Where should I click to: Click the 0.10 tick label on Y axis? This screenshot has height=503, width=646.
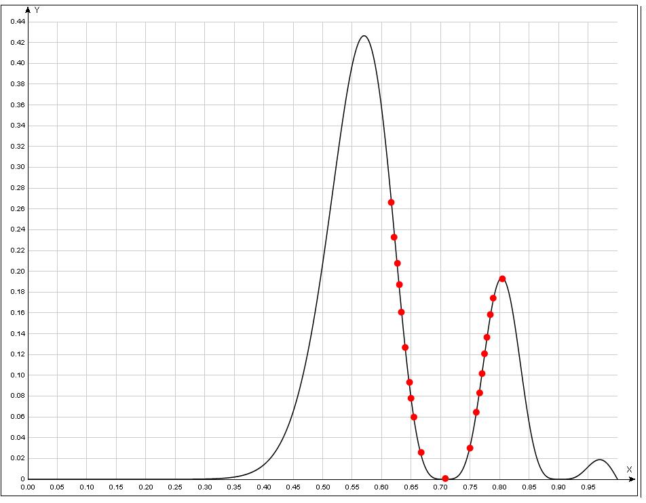[x=18, y=375]
